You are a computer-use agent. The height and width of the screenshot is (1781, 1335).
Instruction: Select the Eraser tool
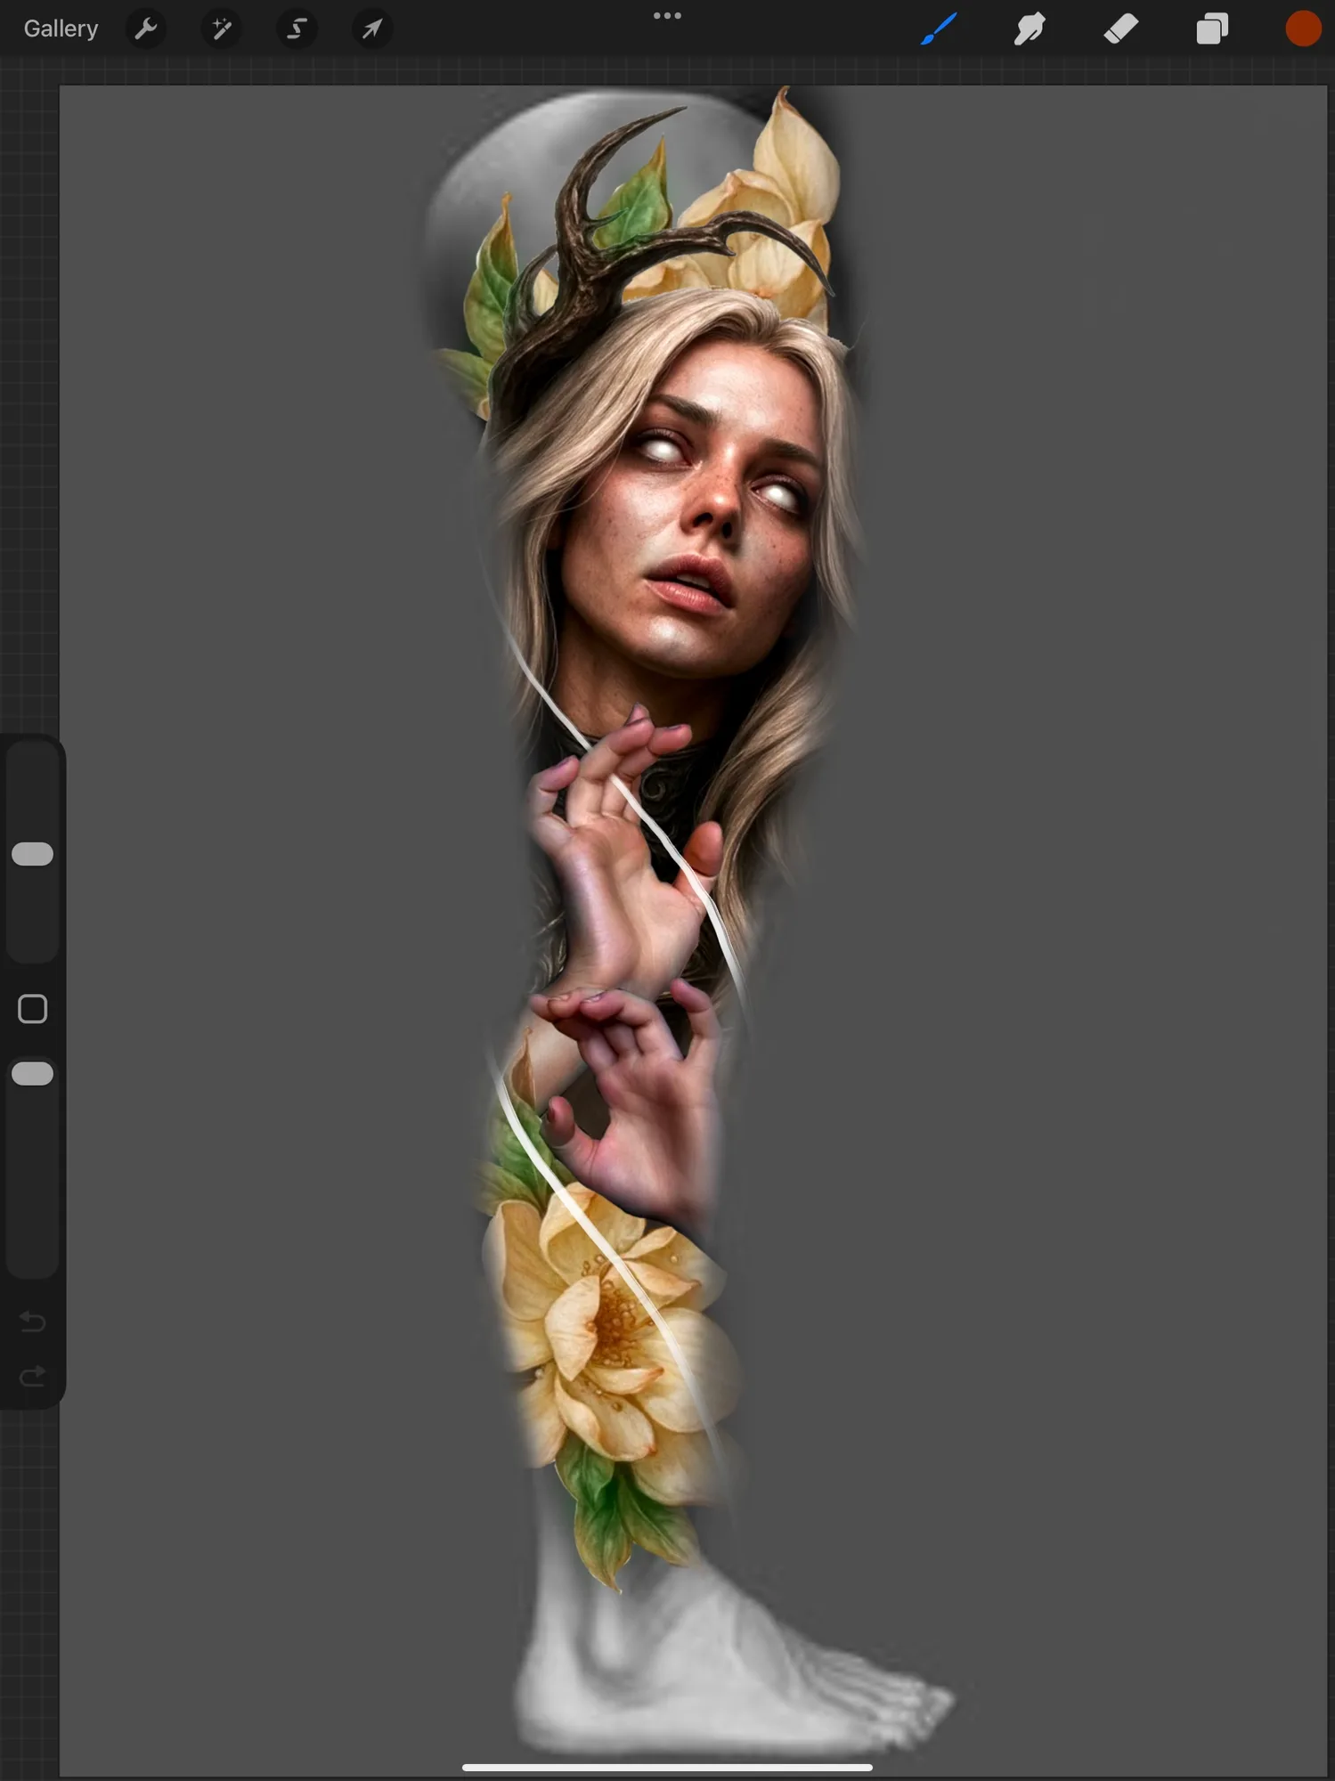[x=1121, y=29]
